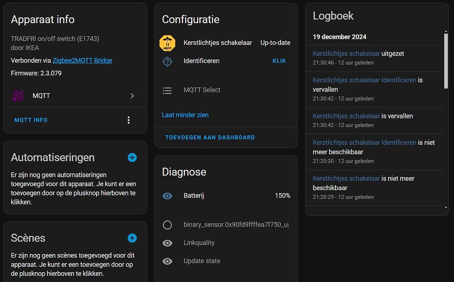Add a scene using the plus icon
This screenshot has width=454, height=282.
132,238
